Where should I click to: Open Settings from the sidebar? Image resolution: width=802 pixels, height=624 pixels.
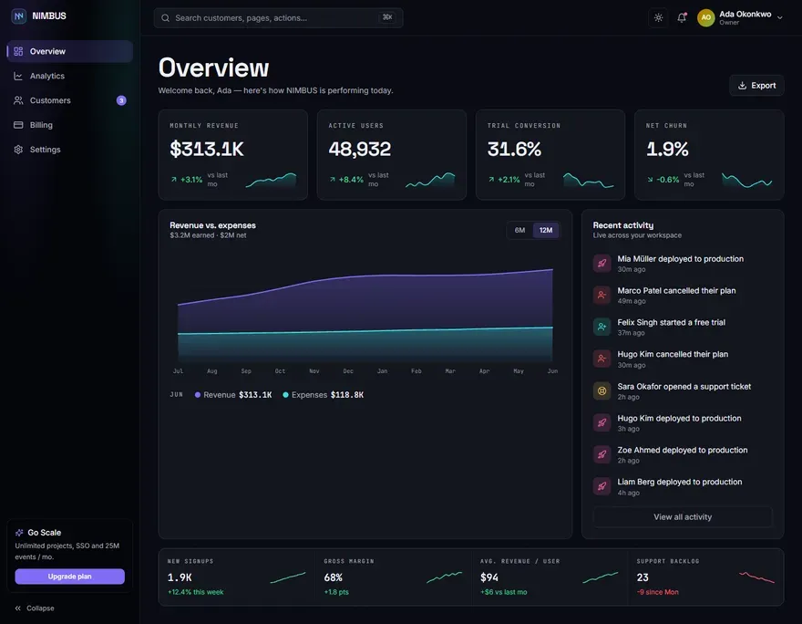(70, 150)
